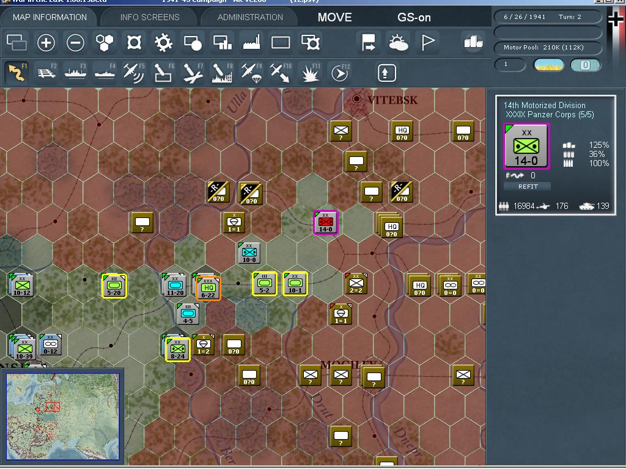Open the 14th Motorized Division name link
This screenshot has width=626, height=469.
pyautogui.click(x=545, y=105)
